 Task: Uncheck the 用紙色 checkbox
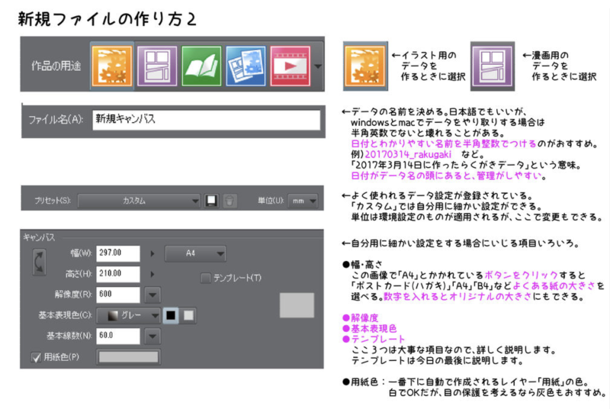(36, 357)
